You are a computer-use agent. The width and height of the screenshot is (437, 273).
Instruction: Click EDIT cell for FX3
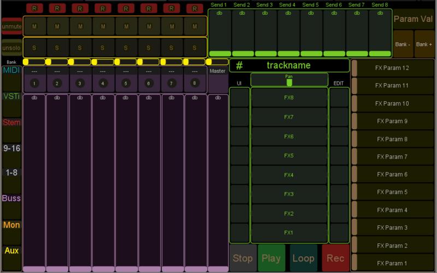[339, 194]
